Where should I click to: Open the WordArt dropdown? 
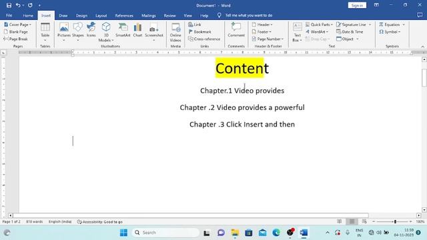[x=317, y=32]
